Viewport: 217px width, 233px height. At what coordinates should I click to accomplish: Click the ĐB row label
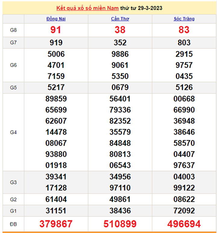(13, 224)
